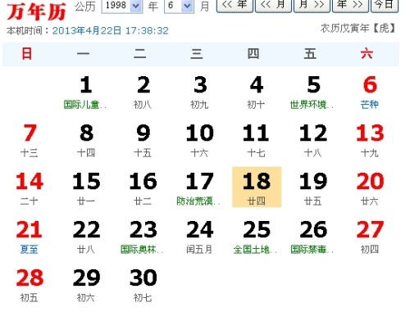The image size is (410, 316).
Task: Open the month 6 dropdown
Action: pos(180,6)
